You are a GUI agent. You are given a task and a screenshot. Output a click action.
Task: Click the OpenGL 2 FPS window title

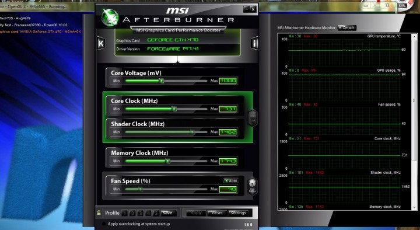tap(33, 6)
